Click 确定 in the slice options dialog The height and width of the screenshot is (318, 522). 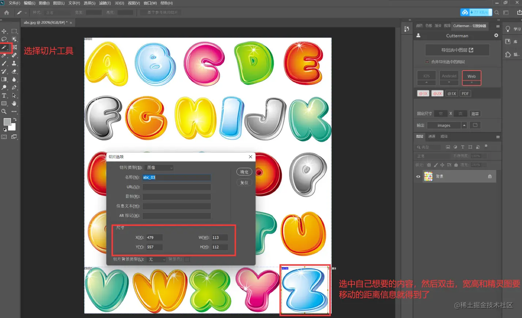pyautogui.click(x=244, y=172)
